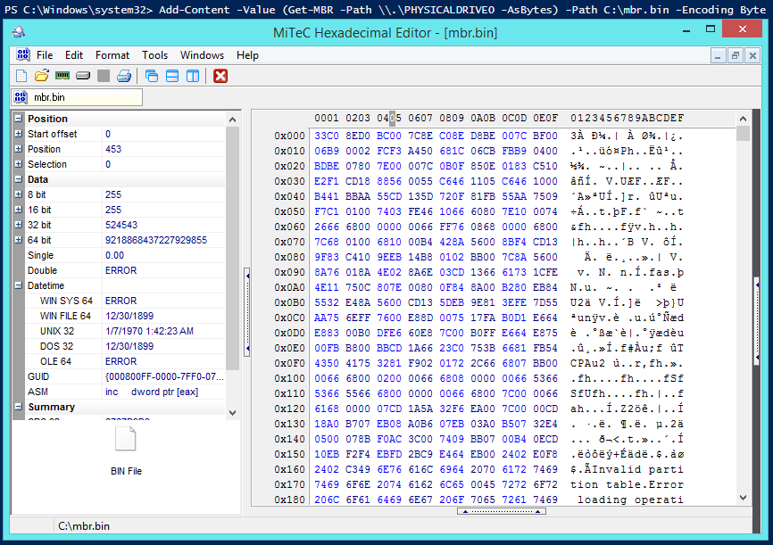Image resolution: width=773 pixels, height=545 pixels.
Task: Print the file with the printer icon
Action: coord(125,76)
